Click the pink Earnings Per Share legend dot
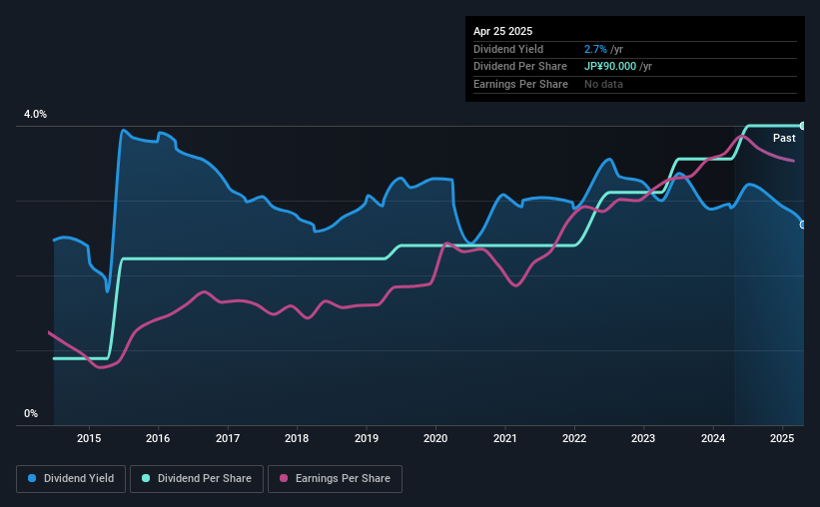 pos(284,478)
